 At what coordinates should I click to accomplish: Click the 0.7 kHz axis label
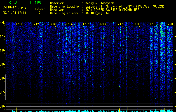pyautogui.click(x=3, y=92)
